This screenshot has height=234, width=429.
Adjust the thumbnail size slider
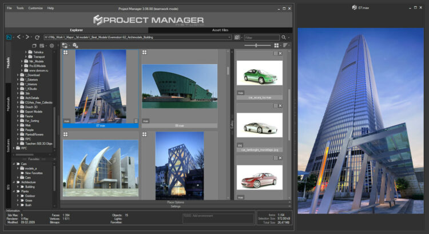pos(255,45)
